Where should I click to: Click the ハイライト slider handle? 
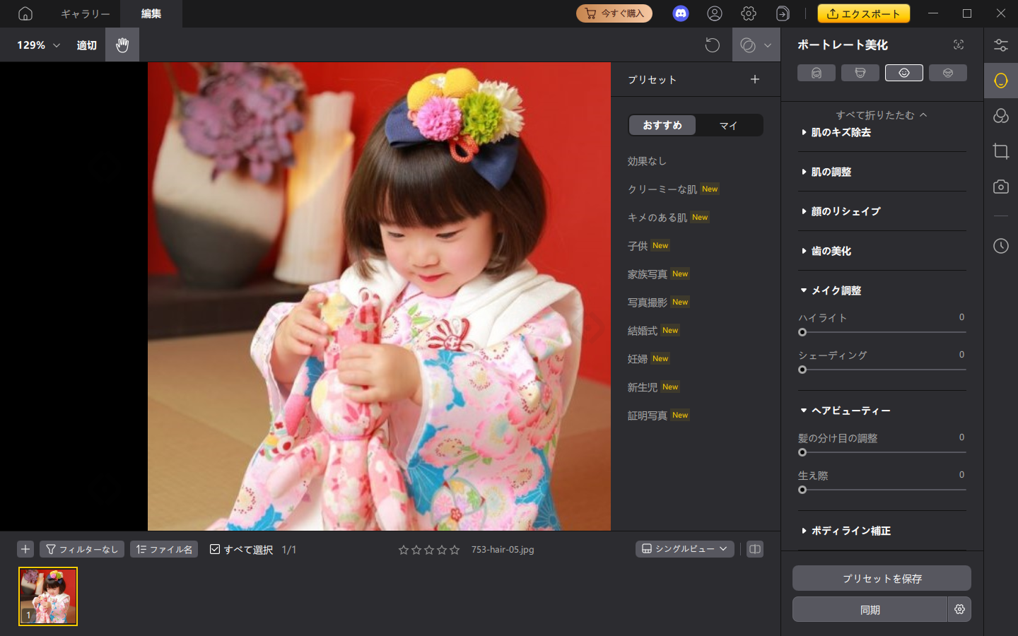click(802, 332)
